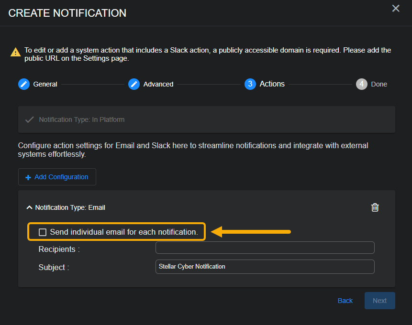
Task: Click the step 3 circle icon
Action: coord(250,84)
